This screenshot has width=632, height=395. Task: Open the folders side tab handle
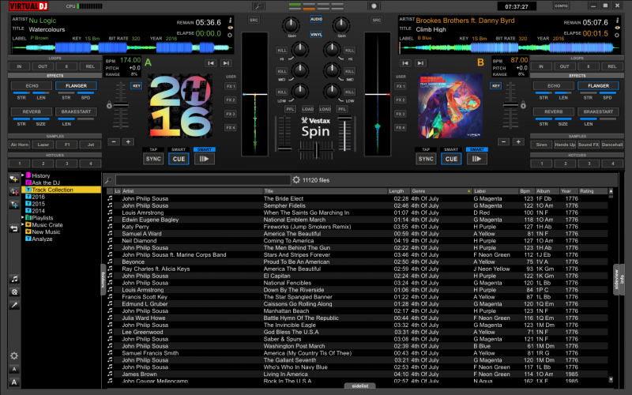pyautogui.click(x=103, y=280)
